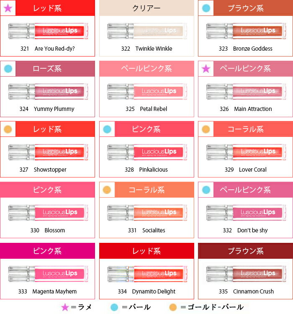This screenshot has height=314, width=293.
Task: Select the Twinkle Winkle clear gloss tube
Action: pyautogui.click(x=146, y=31)
